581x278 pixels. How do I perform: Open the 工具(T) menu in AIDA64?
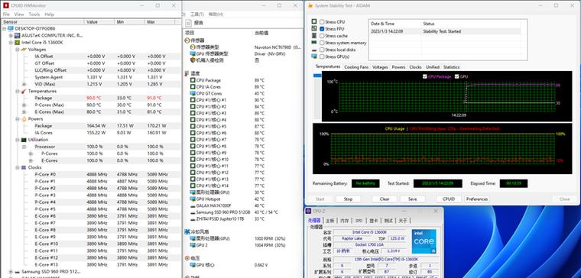tap(197, 14)
